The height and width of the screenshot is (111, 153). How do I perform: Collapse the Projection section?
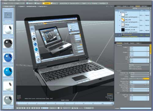(x=116, y=71)
